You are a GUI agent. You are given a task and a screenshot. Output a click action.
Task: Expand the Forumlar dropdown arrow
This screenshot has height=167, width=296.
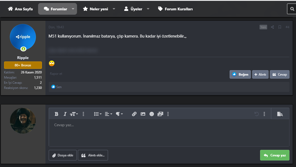(x=73, y=9)
